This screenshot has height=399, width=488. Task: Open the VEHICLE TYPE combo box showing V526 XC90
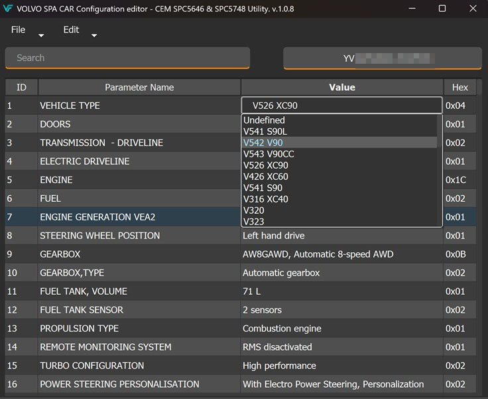coord(341,106)
